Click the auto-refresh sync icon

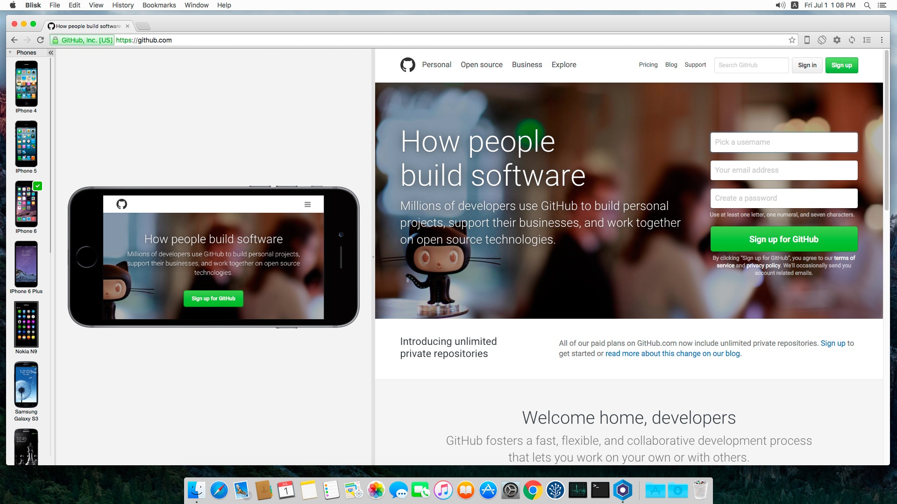tap(852, 40)
